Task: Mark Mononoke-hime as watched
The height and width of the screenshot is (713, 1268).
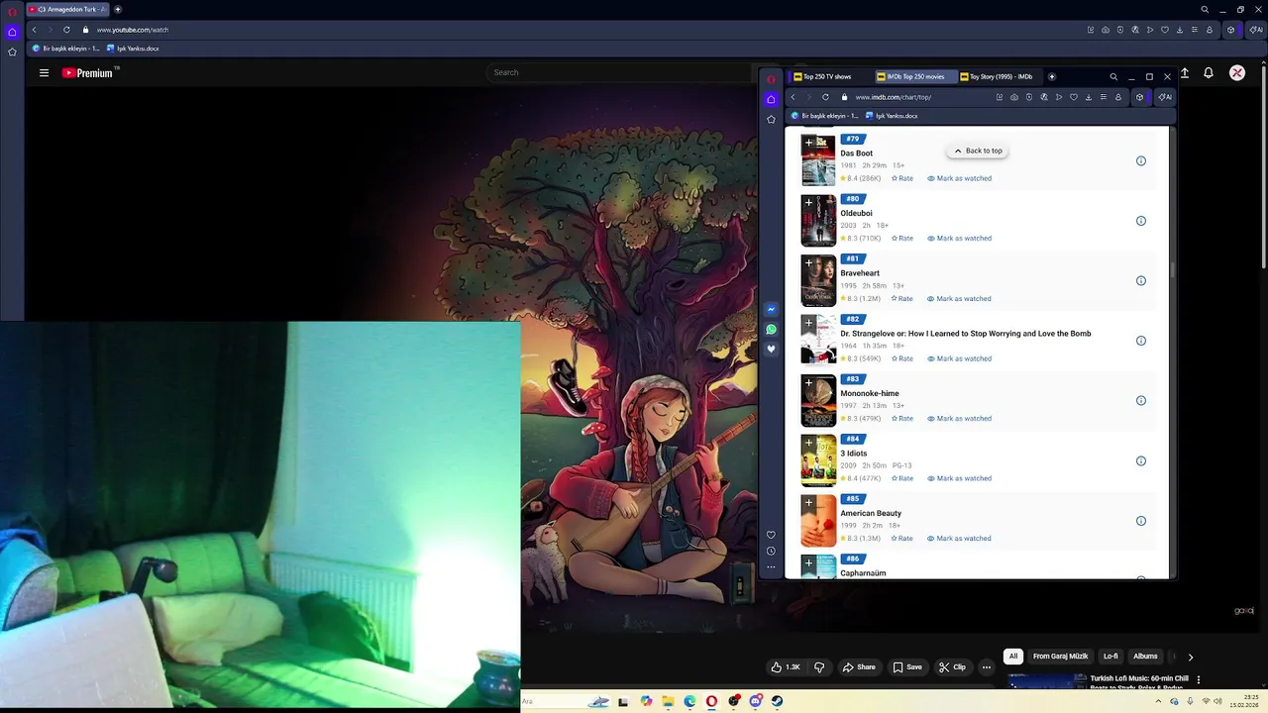Action: click(959, 419)
